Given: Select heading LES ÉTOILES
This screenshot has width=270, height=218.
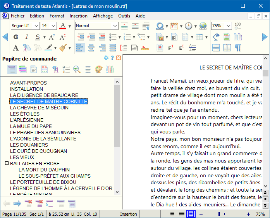Looking at the screenshot, I should pos(25,114).
